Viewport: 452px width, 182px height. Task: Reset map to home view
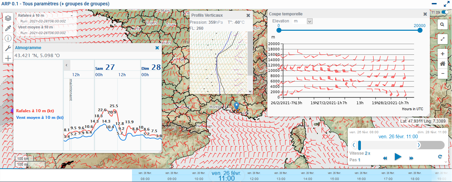click(442, 63)
